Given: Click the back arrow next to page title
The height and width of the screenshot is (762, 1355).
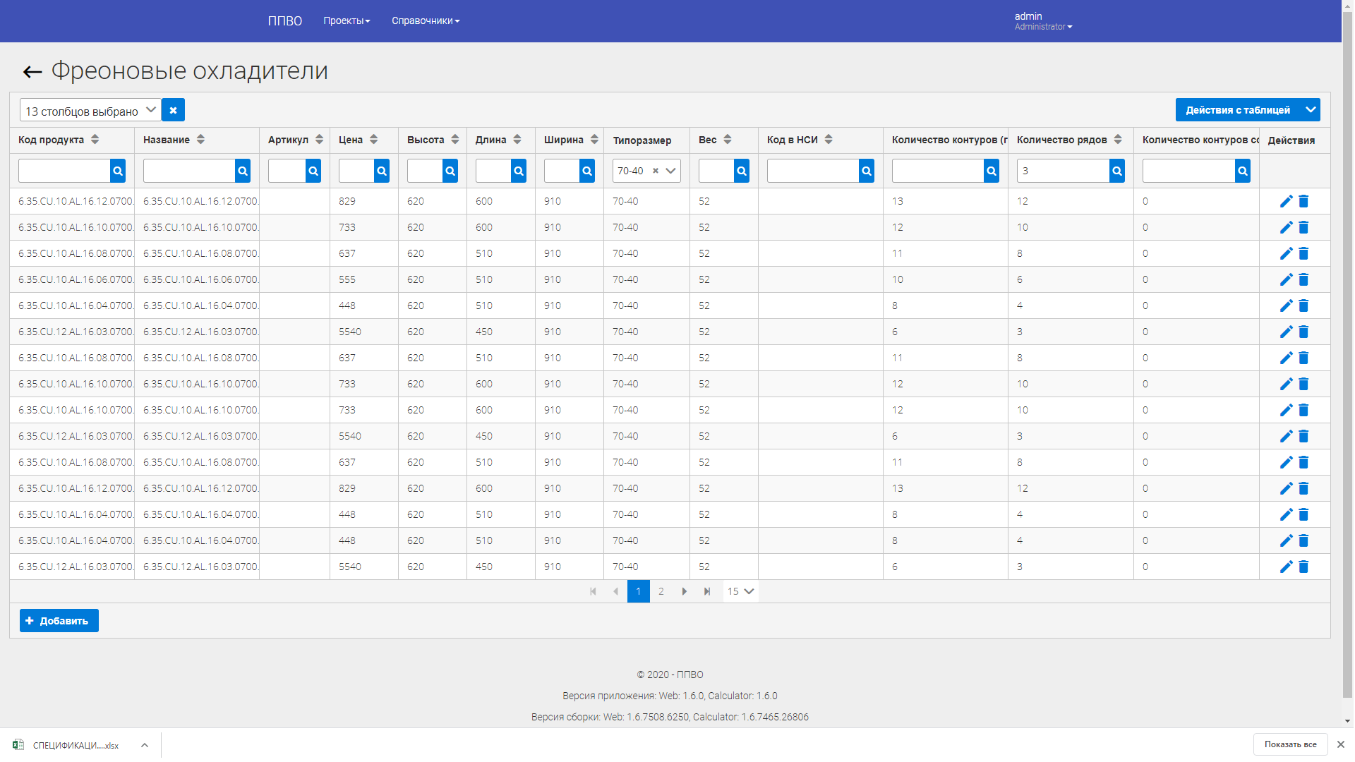Looking at the screenshot, I should tap(32, 71).
